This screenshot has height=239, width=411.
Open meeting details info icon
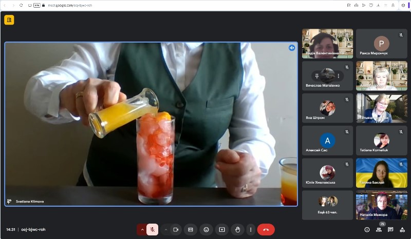point(367,230)
